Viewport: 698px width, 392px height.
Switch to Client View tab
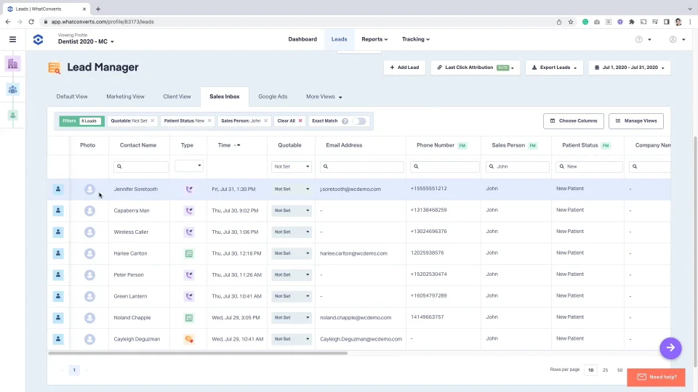click(177, 97)
